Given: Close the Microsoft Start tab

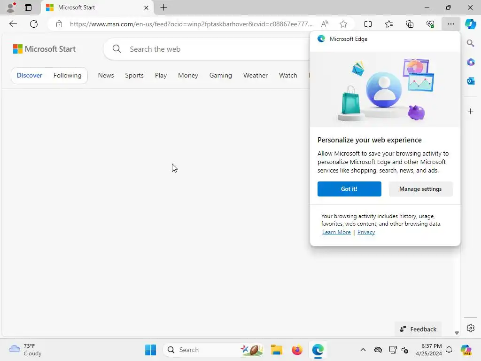Looking at the screenshot, I should click(147, 8).
